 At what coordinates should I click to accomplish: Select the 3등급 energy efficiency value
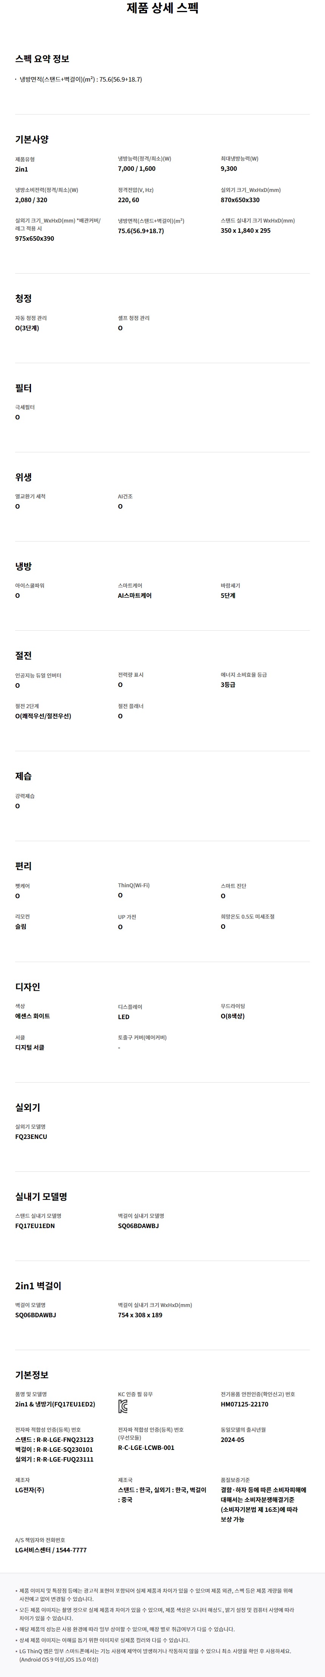coord(228,685)
